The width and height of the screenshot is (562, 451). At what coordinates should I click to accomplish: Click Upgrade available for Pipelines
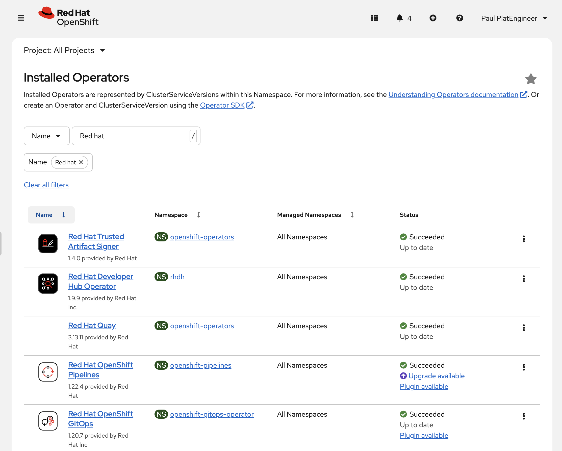(x=432, y=376)
